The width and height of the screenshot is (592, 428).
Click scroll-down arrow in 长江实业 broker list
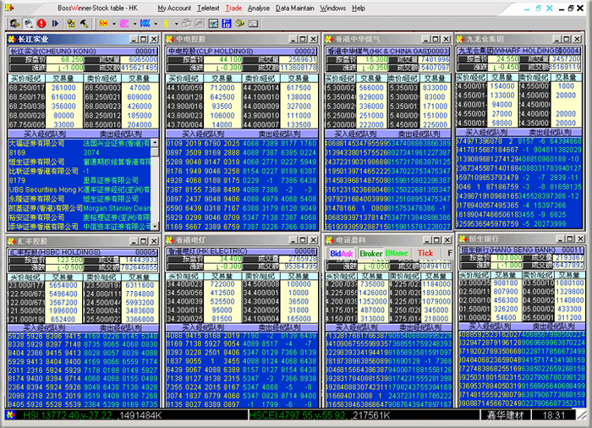point(155,227)
